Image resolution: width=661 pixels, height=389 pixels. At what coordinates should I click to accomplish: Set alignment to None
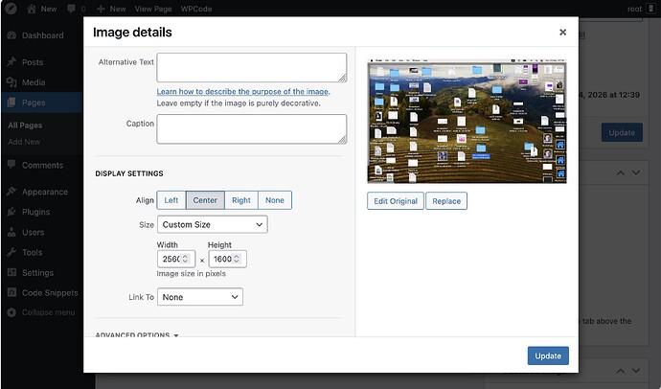click(275, 200)
